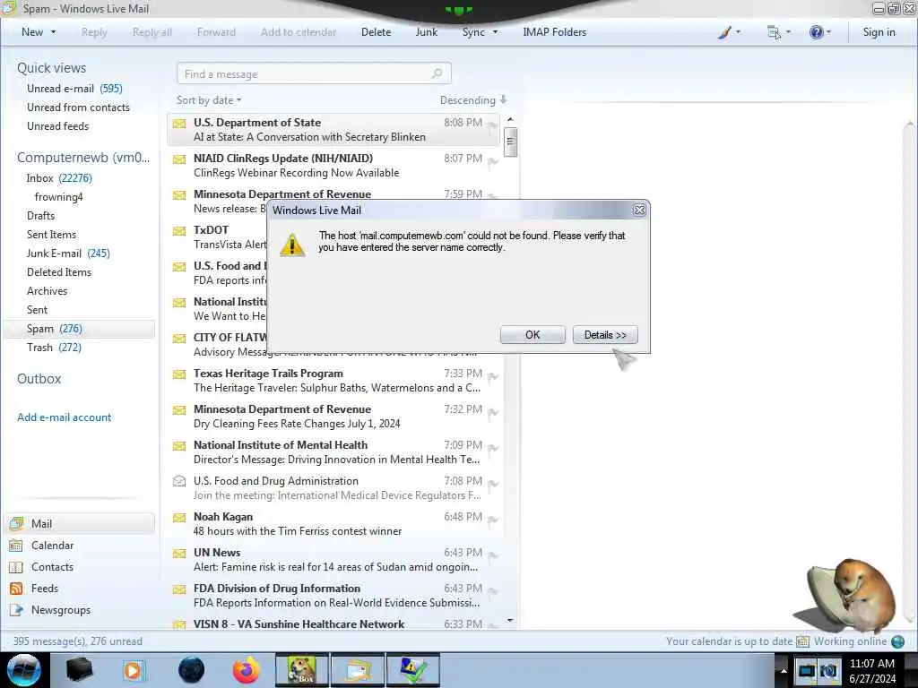
Task: Flag the Texas Heritage Trails message
Action: 492,377
